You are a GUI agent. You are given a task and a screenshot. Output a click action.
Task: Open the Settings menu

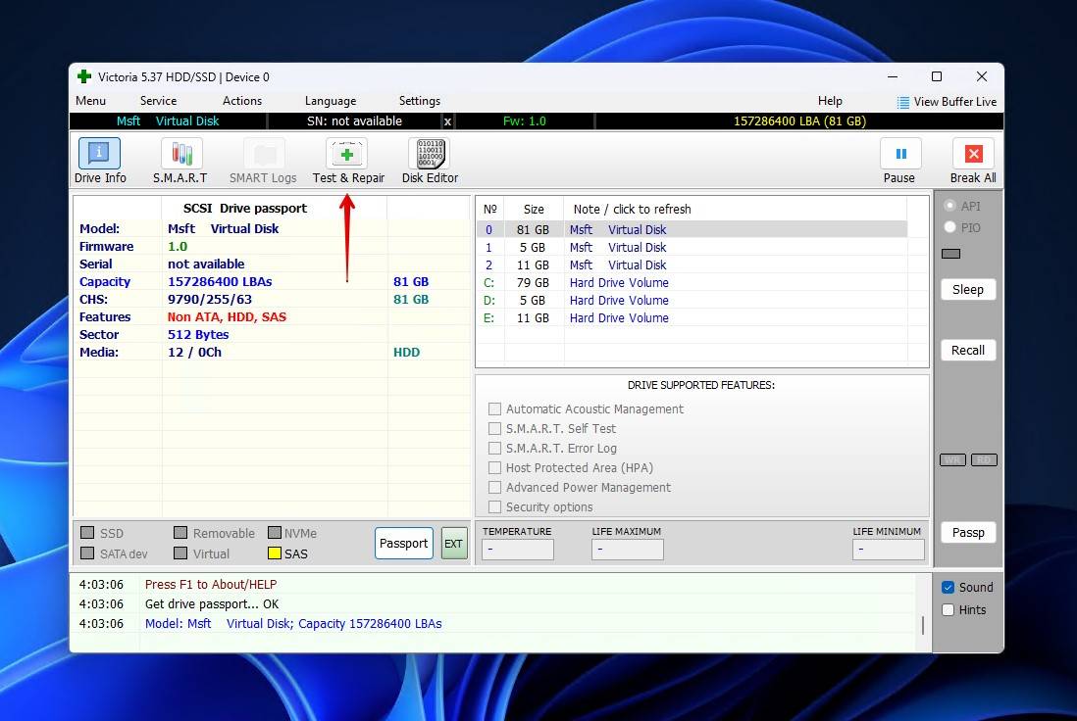[x=420, y=101]
